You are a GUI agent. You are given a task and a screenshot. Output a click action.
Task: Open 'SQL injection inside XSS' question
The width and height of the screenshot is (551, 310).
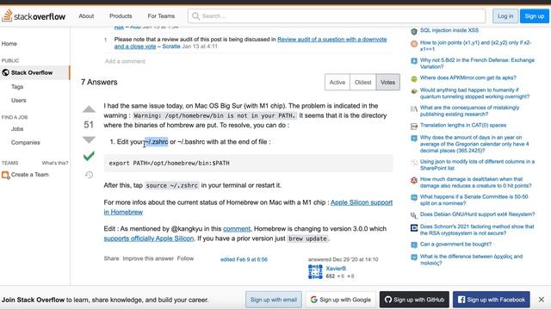tap(449, 30)
